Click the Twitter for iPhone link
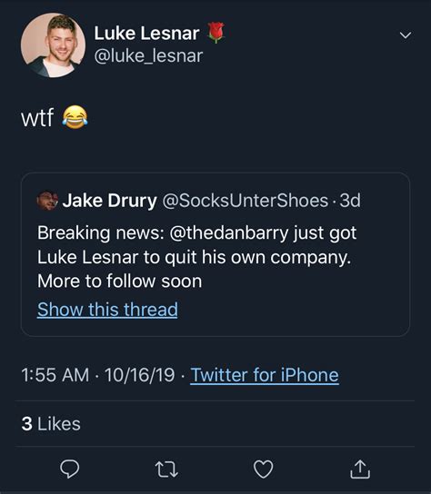The height and width of the screenshot is (494, 431). 265,375
